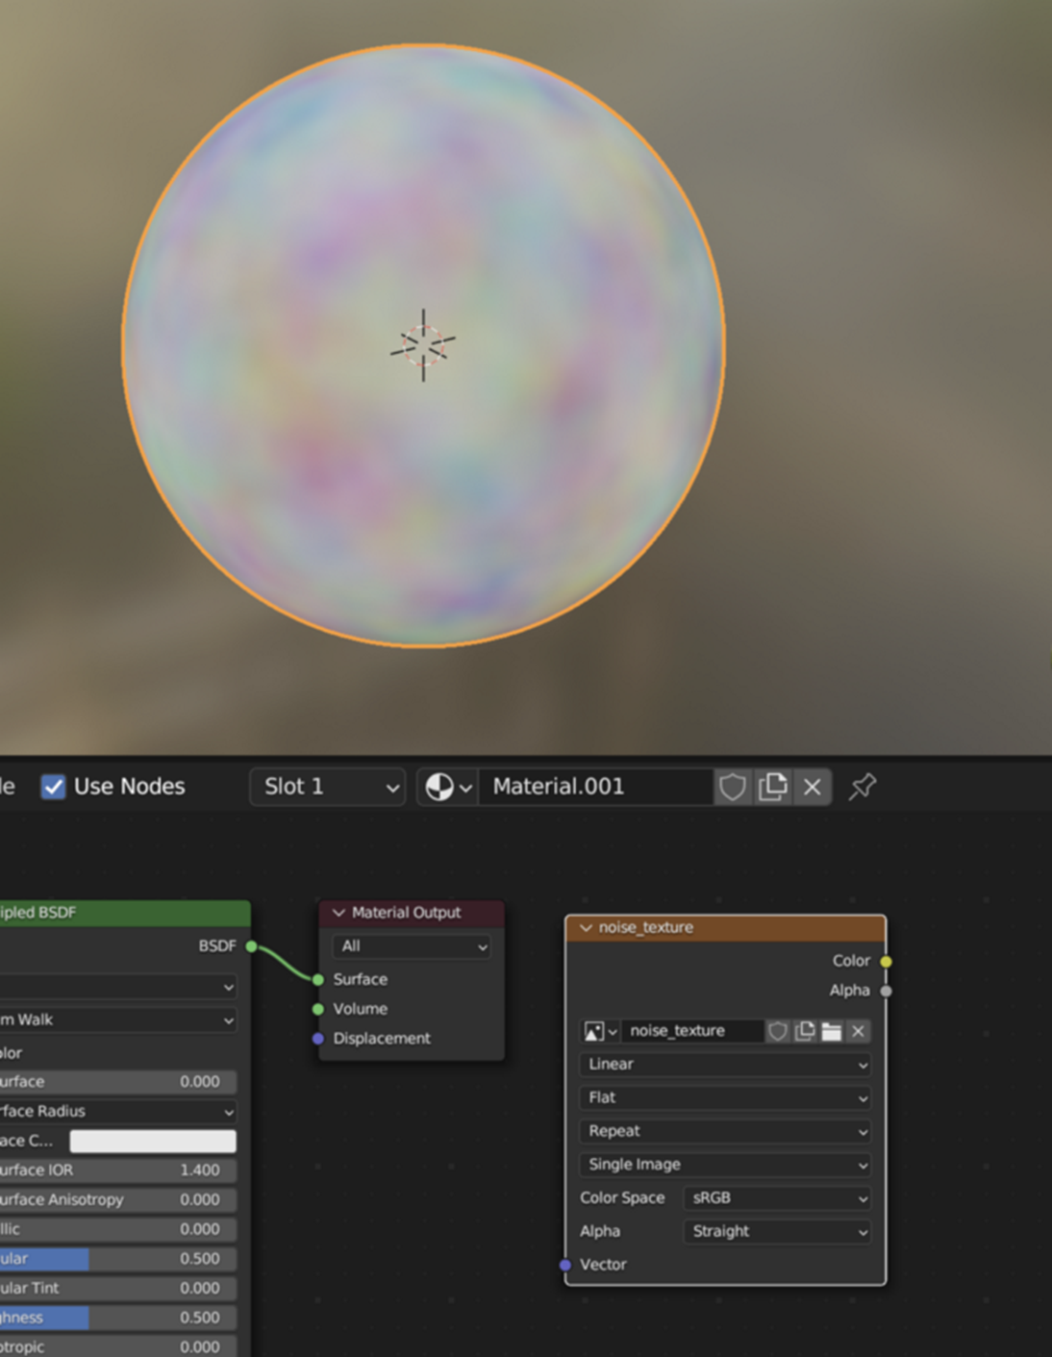Click the fake user shield icon for Material.001
The image size is (1052, 1357).
click(x=733, y=787)
